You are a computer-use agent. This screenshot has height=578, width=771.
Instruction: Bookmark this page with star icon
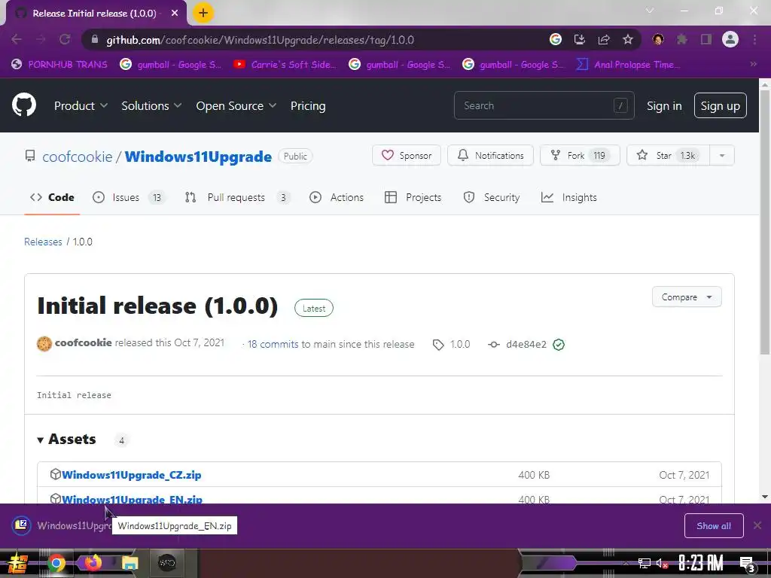click(627, 39)
